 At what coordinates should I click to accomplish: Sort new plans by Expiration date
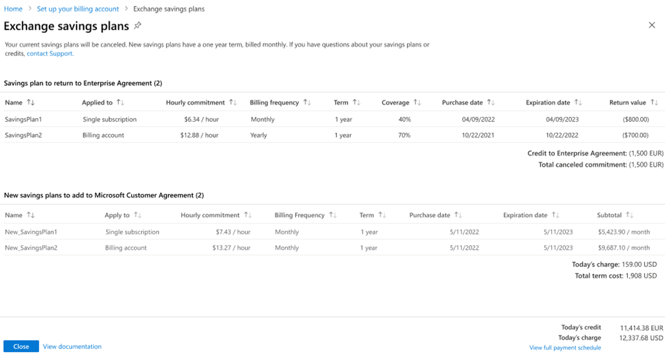[x=555, y=215]
